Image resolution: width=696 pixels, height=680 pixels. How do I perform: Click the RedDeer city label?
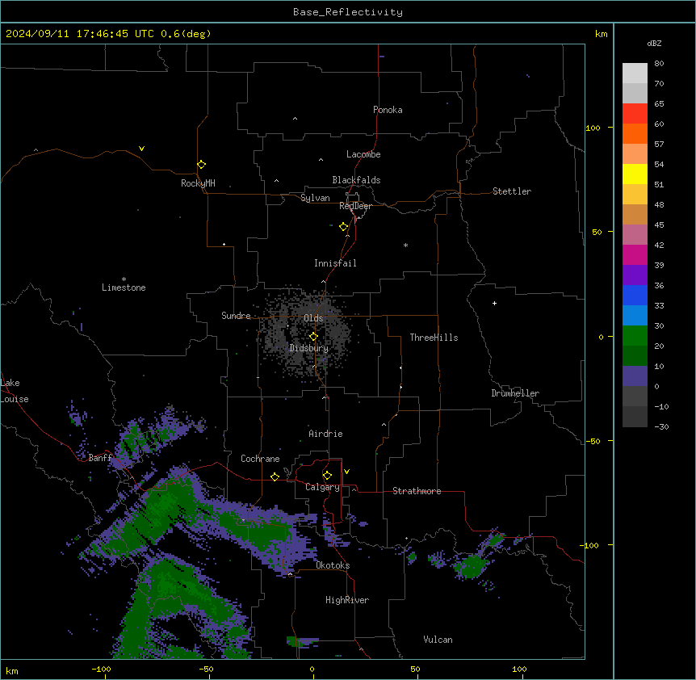coord(355,206)
